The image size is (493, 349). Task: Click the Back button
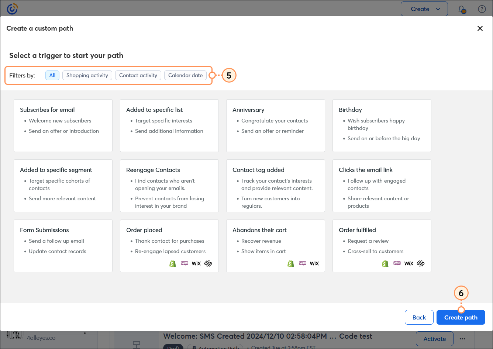click(419, 317)
